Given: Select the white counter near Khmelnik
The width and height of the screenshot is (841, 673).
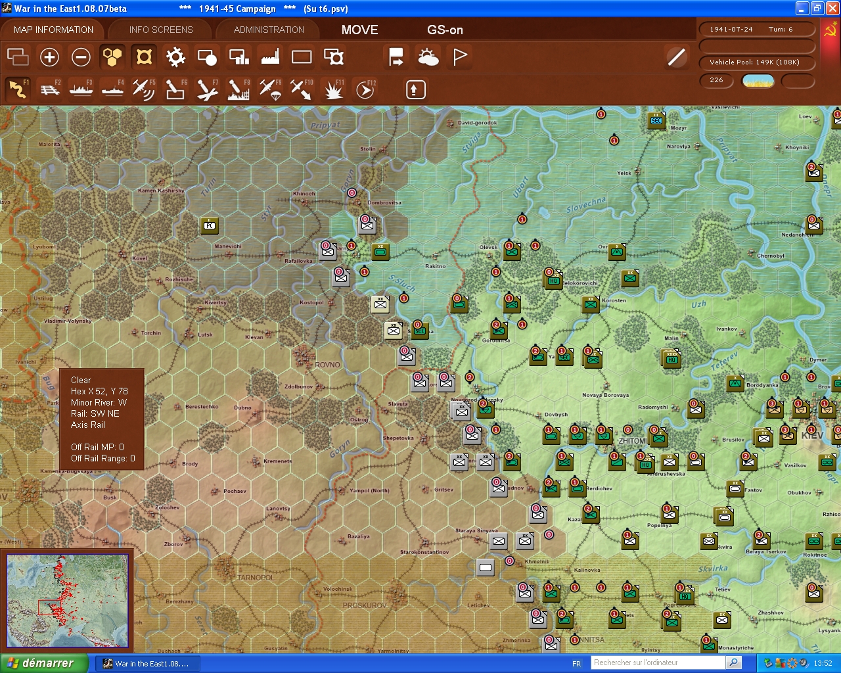Looking at the screenshot, I should tap(486, 567).
